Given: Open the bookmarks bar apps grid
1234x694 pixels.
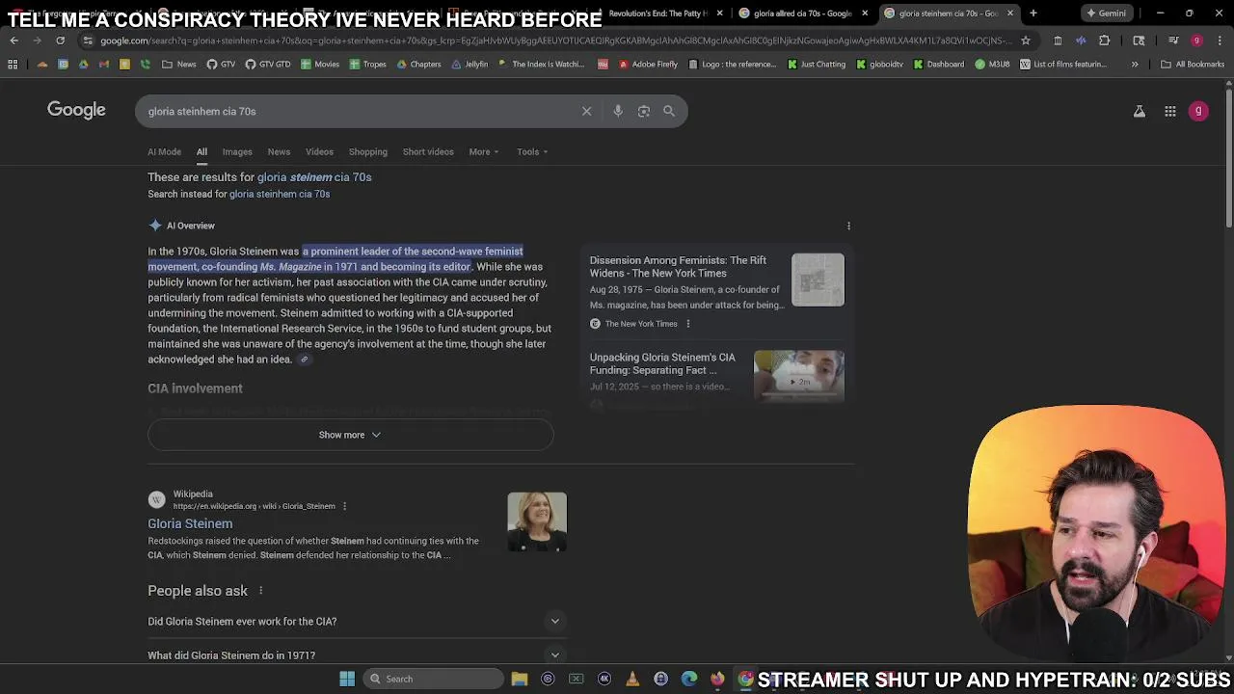Looking at the screenshot, I should tap(13, 65).
